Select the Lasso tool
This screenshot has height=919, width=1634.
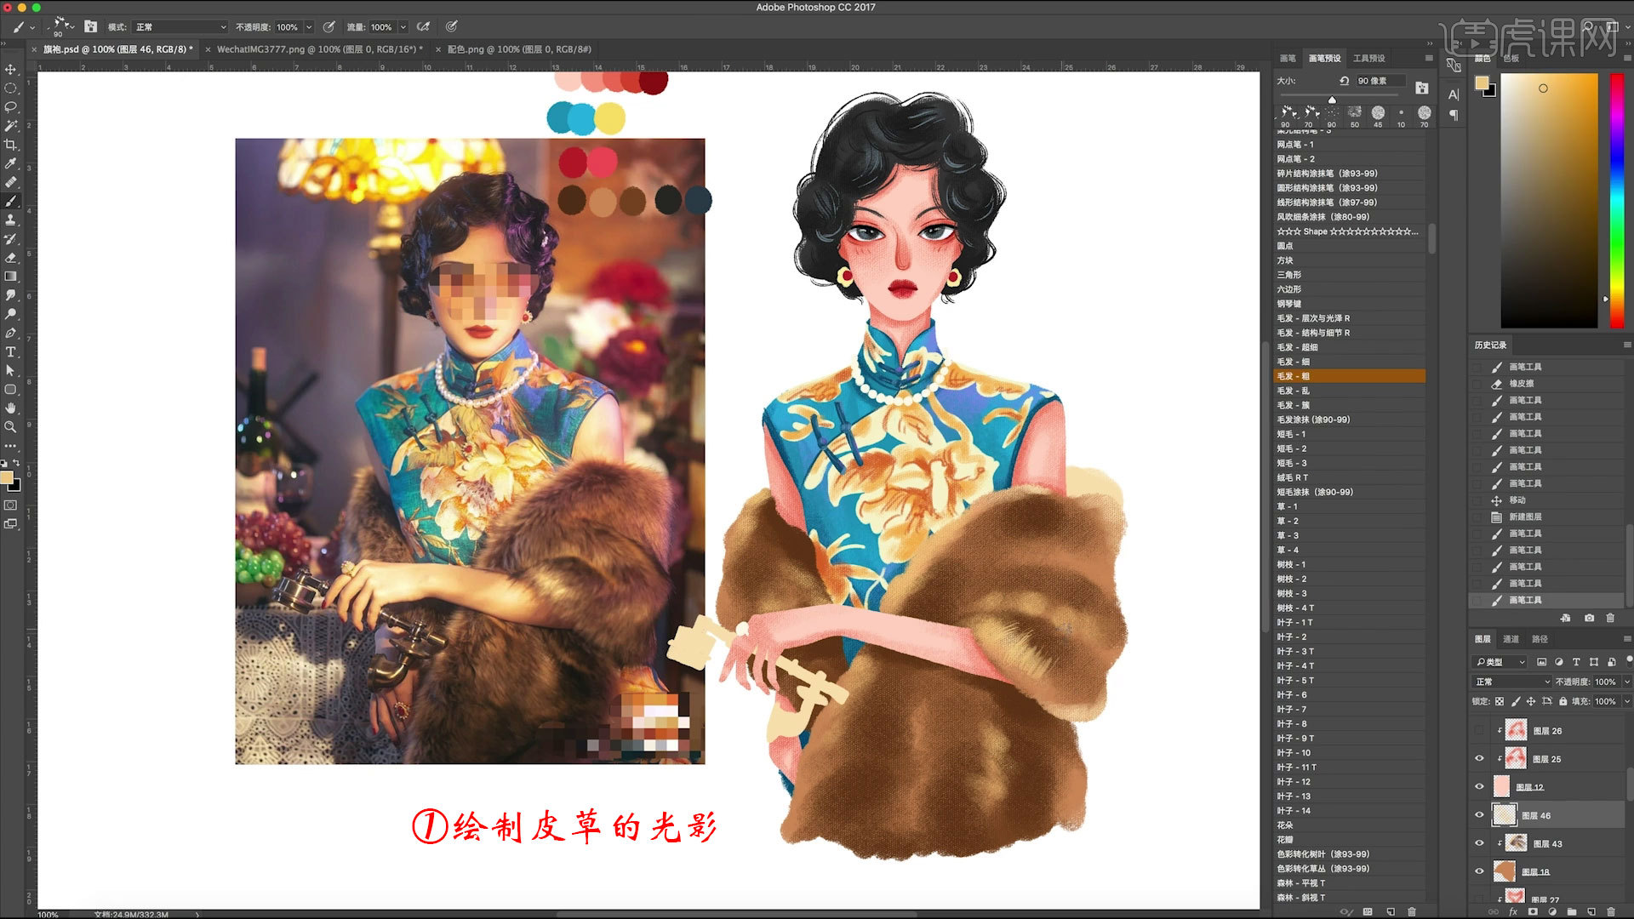pos(10,107)
